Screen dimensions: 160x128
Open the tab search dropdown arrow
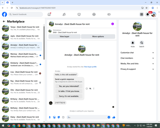click(x=3, y=3)
